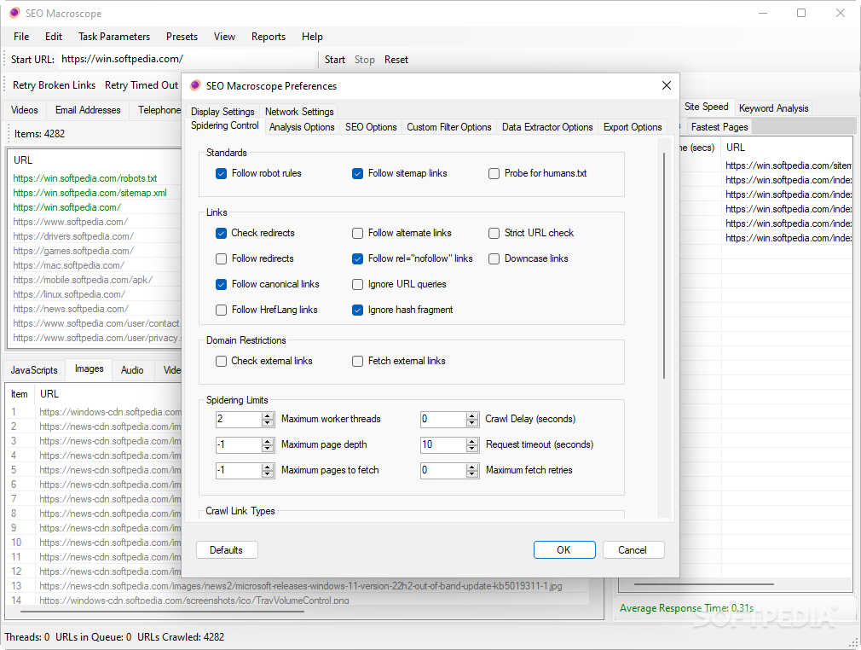The image size is (861, 650).
Task: Increase Request timeout with up arrow
Action: (472, 441)
